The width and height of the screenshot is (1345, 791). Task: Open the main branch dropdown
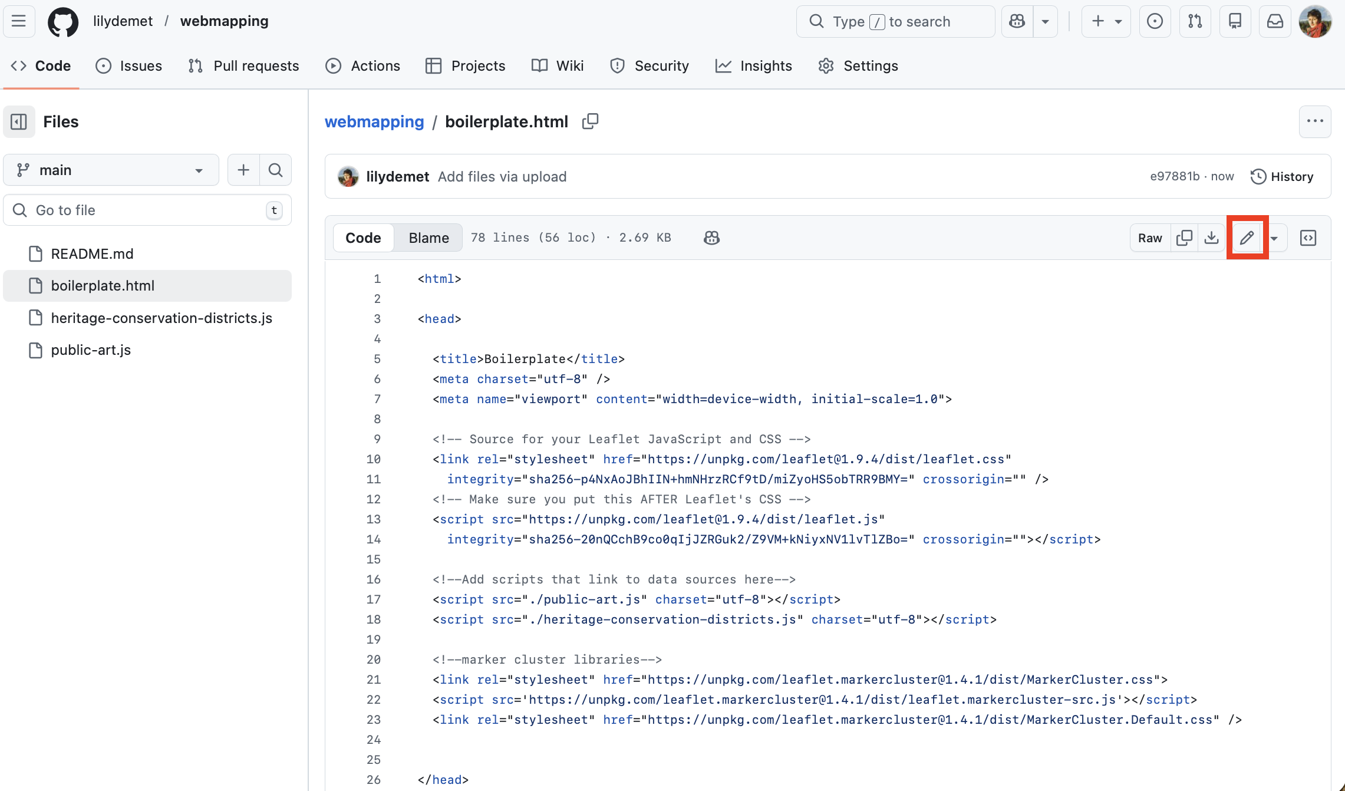tap(111, 170)
